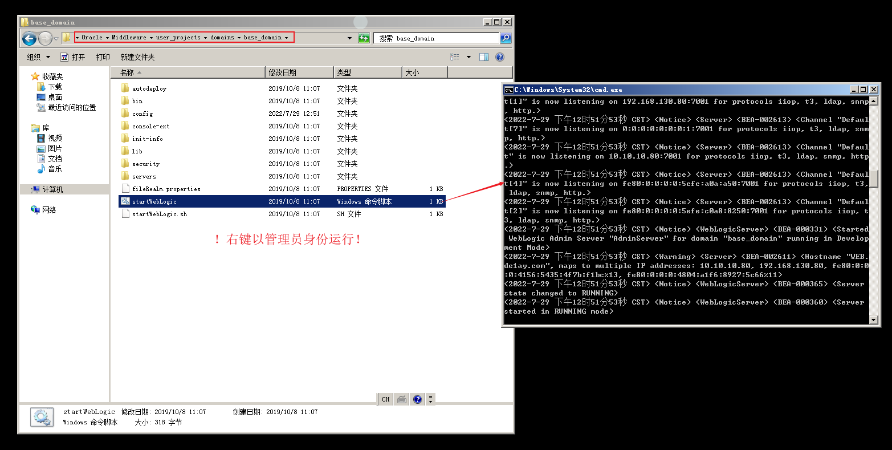Open recent locations dropdown beside forward arrow
This screenshot has height=450, width=892.
[56, 39]
